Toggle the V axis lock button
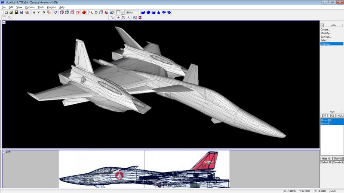The image size is (344, 193). point(39,12)
